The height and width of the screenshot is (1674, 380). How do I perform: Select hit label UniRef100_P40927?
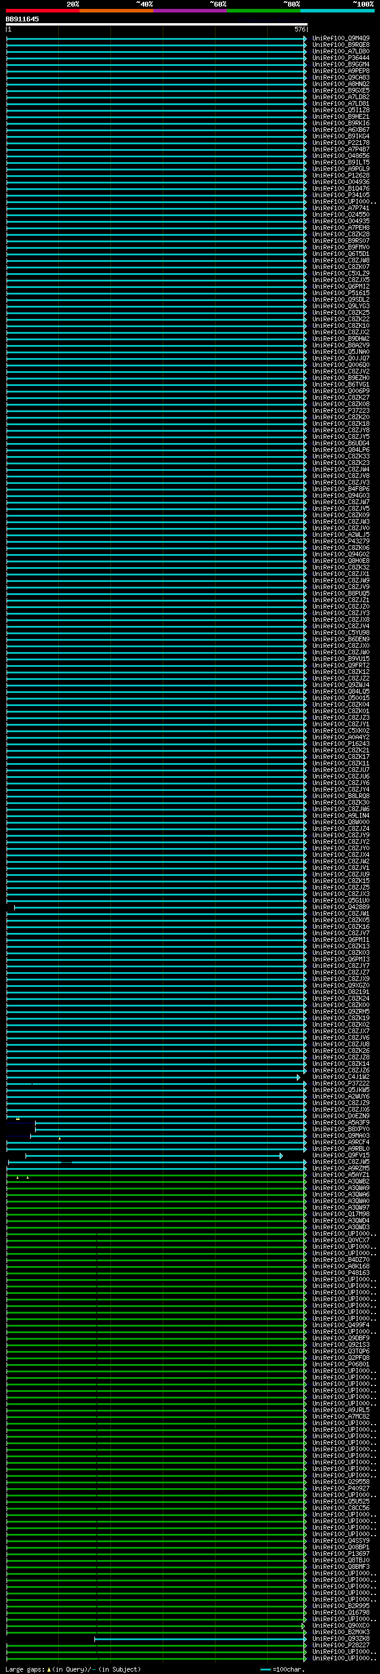point(341,1488)
